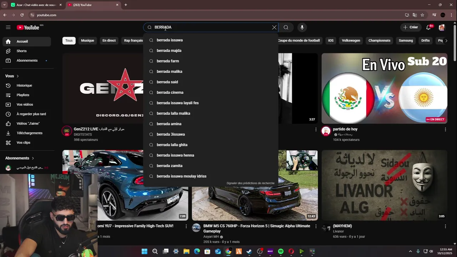Show more filter chips with the right arrow

[446, 41]
